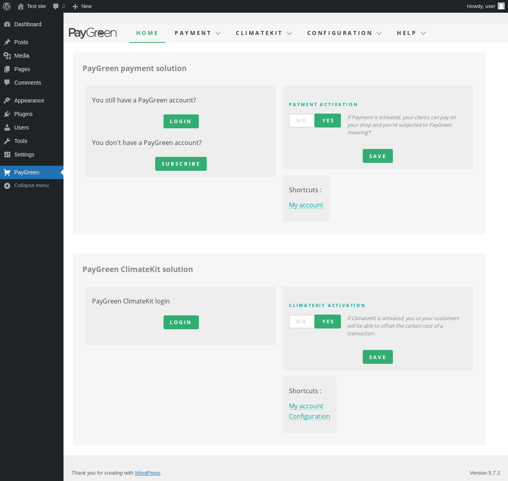
Task: Click the PayGreen payment solution heading
Action: click(135, 68)
